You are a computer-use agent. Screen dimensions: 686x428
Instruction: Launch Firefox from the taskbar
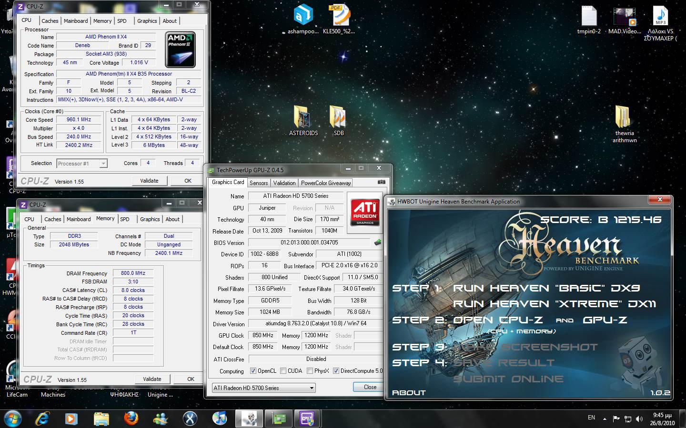(131, 418)
